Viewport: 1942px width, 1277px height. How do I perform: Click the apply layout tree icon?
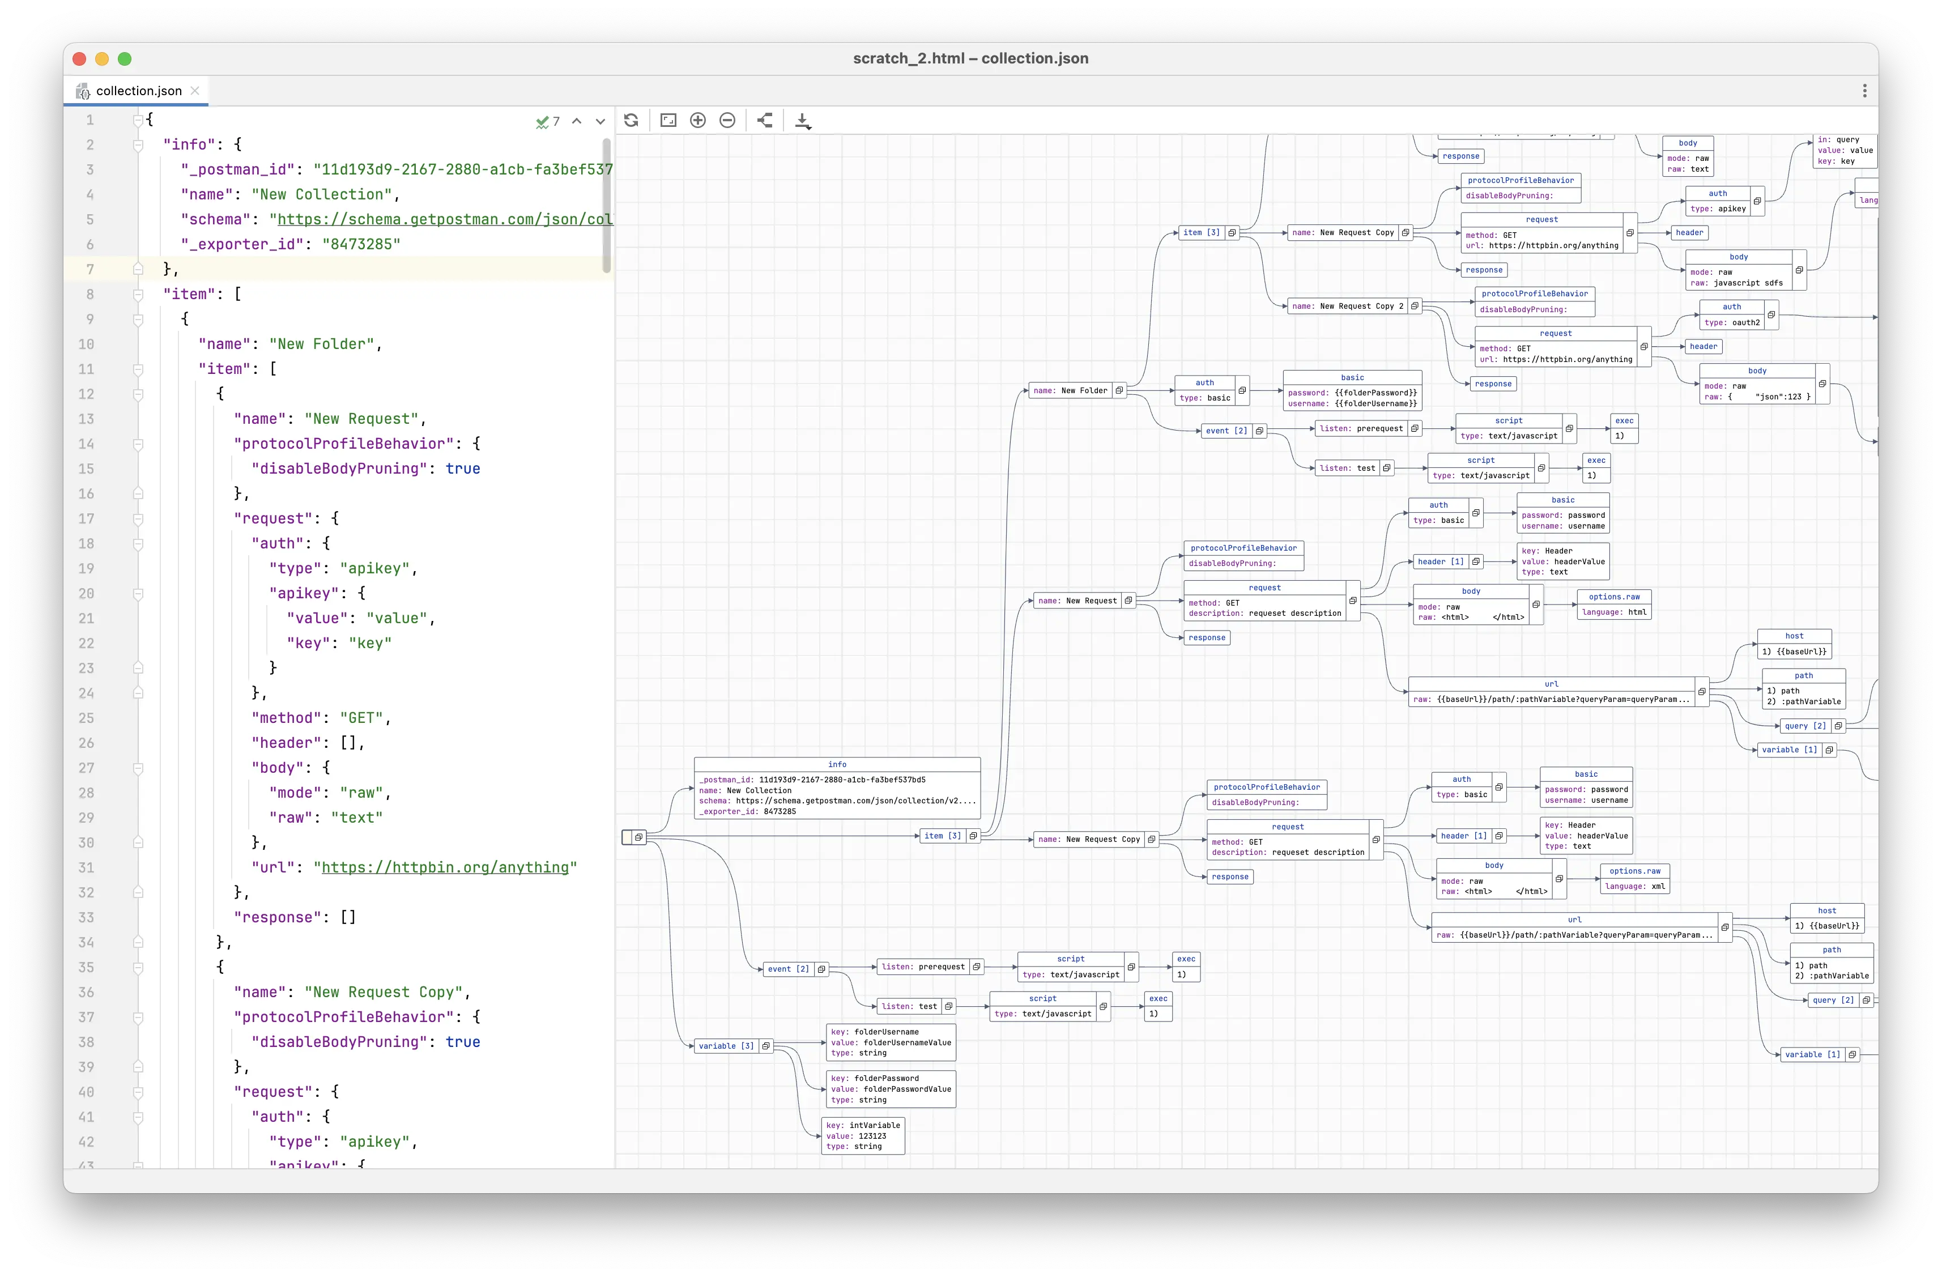coord(765,121)
